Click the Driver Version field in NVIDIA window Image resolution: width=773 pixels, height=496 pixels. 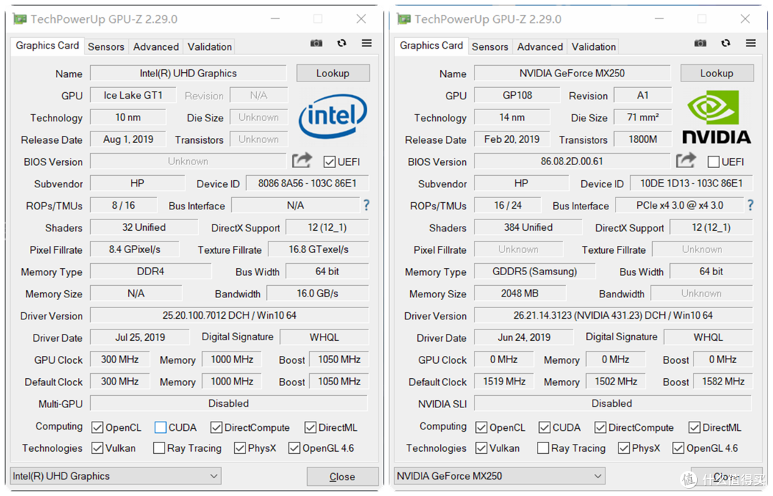[613, 315]
